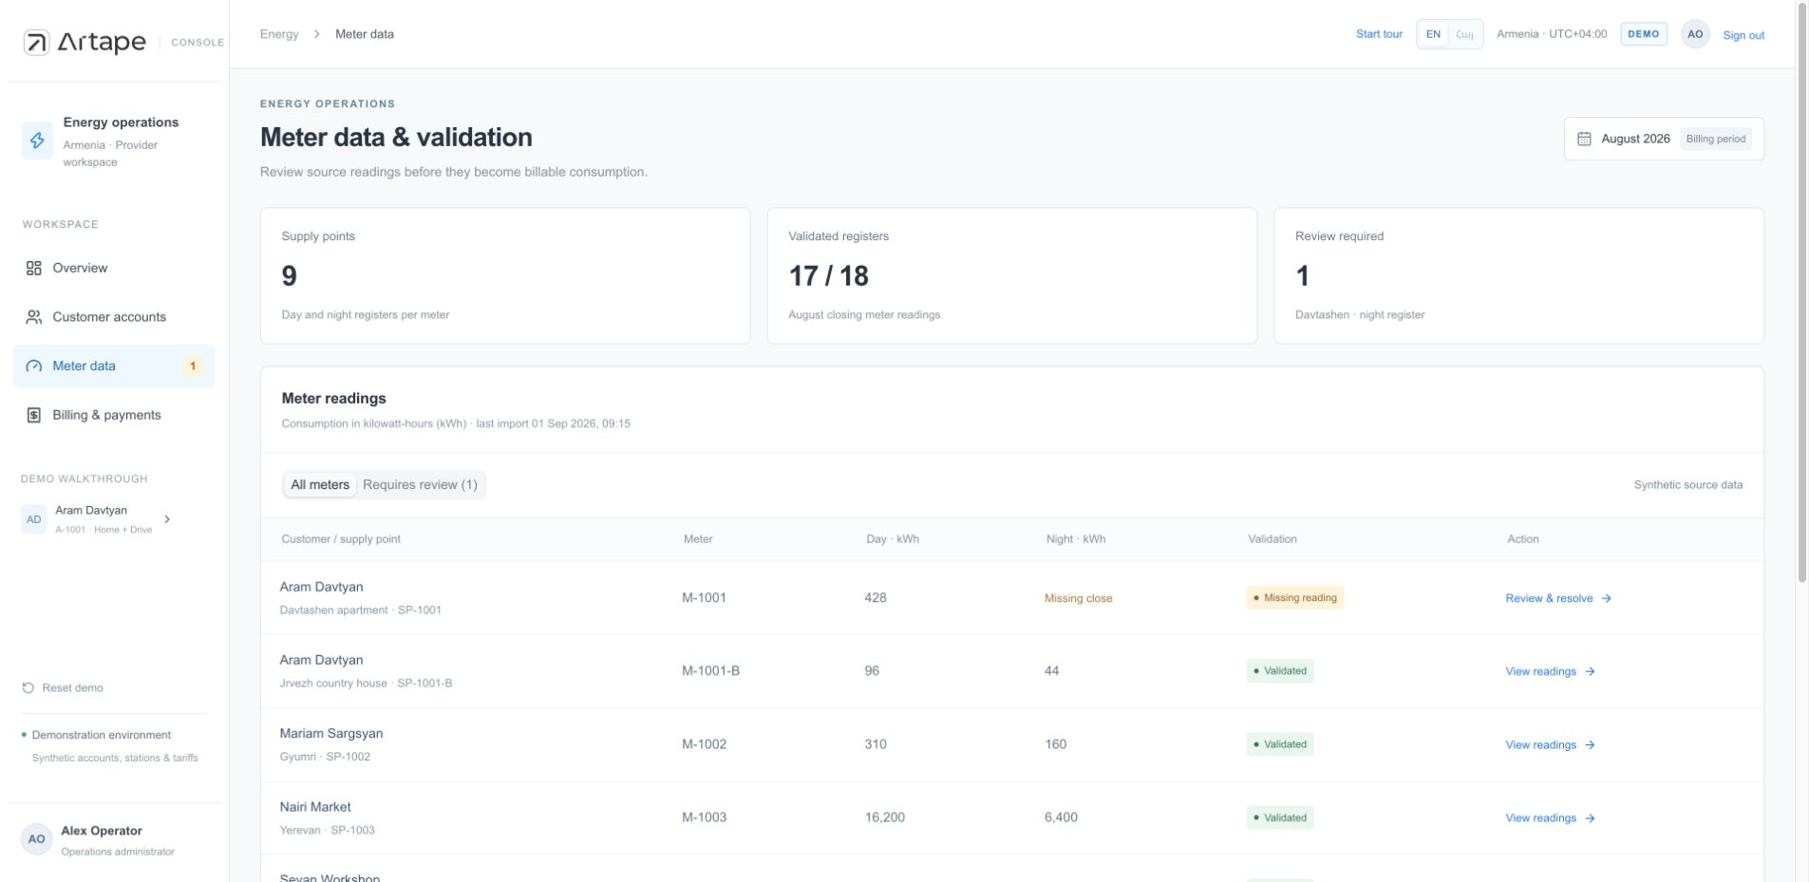This screenshot has width=1809, height=882.
Task: Expand the Aram Davtyan walkthrough chevron
Action: pyautogui.click(x=167, y=519)
